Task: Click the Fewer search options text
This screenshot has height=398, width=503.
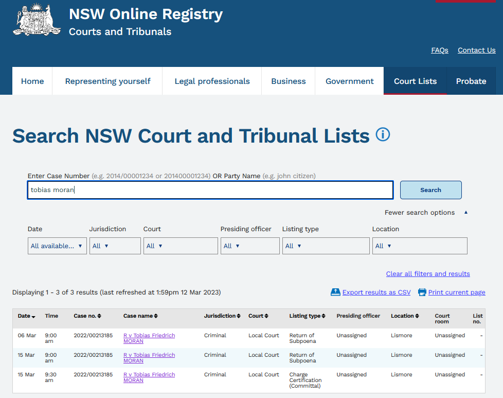Action: tap(419, 212)
